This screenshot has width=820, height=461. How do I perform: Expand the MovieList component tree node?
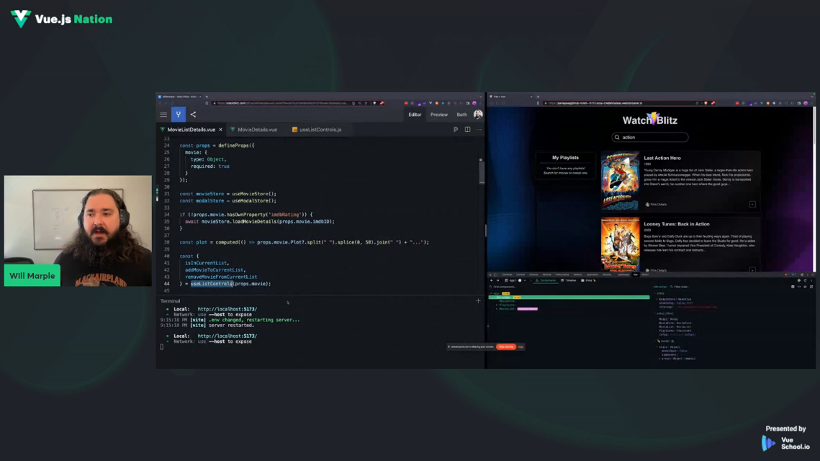point(496,309)
